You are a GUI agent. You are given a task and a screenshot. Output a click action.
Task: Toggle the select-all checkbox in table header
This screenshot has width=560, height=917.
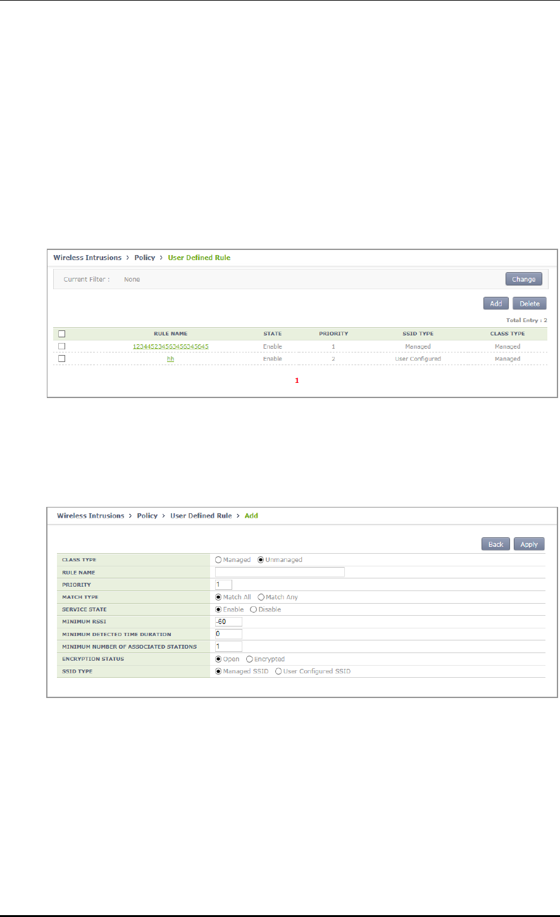(62, 334)
